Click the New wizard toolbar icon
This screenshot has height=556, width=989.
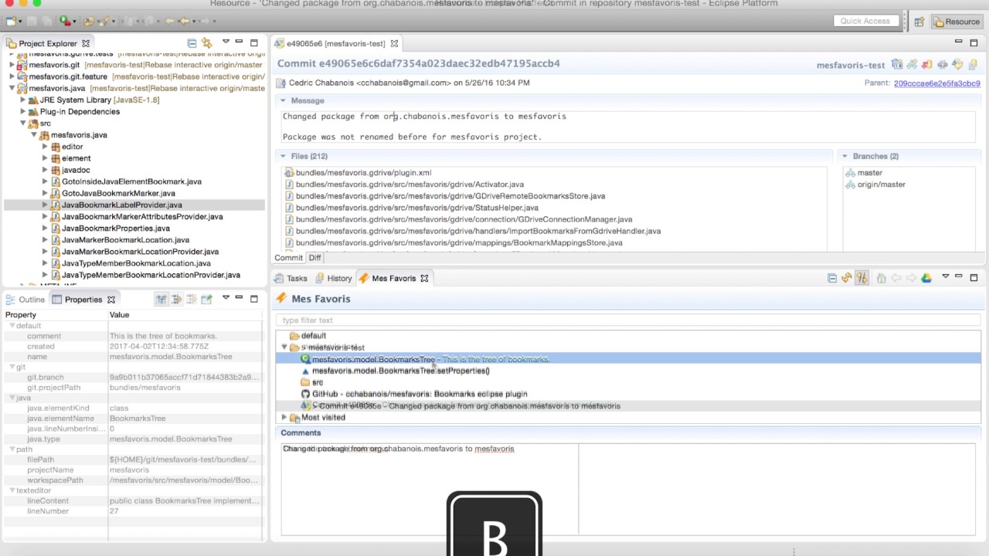[x=11, y=21]
